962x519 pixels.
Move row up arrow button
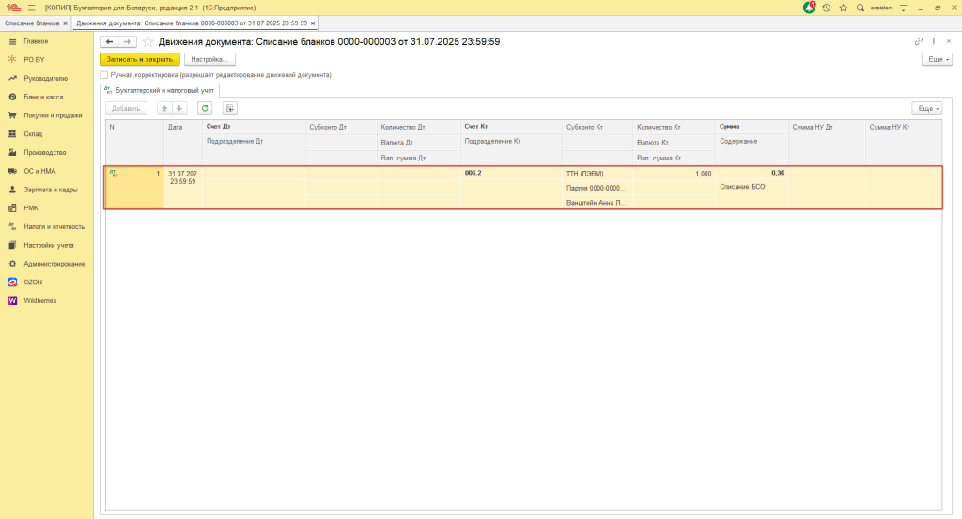pyautogui.click(x=164, y=109)
